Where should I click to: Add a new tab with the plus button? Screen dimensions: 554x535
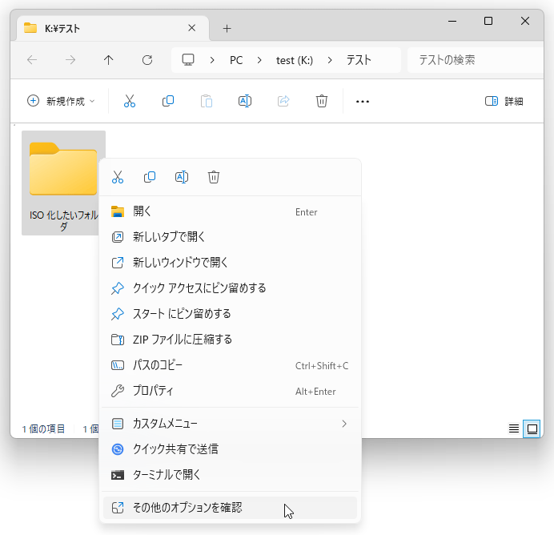227,28
